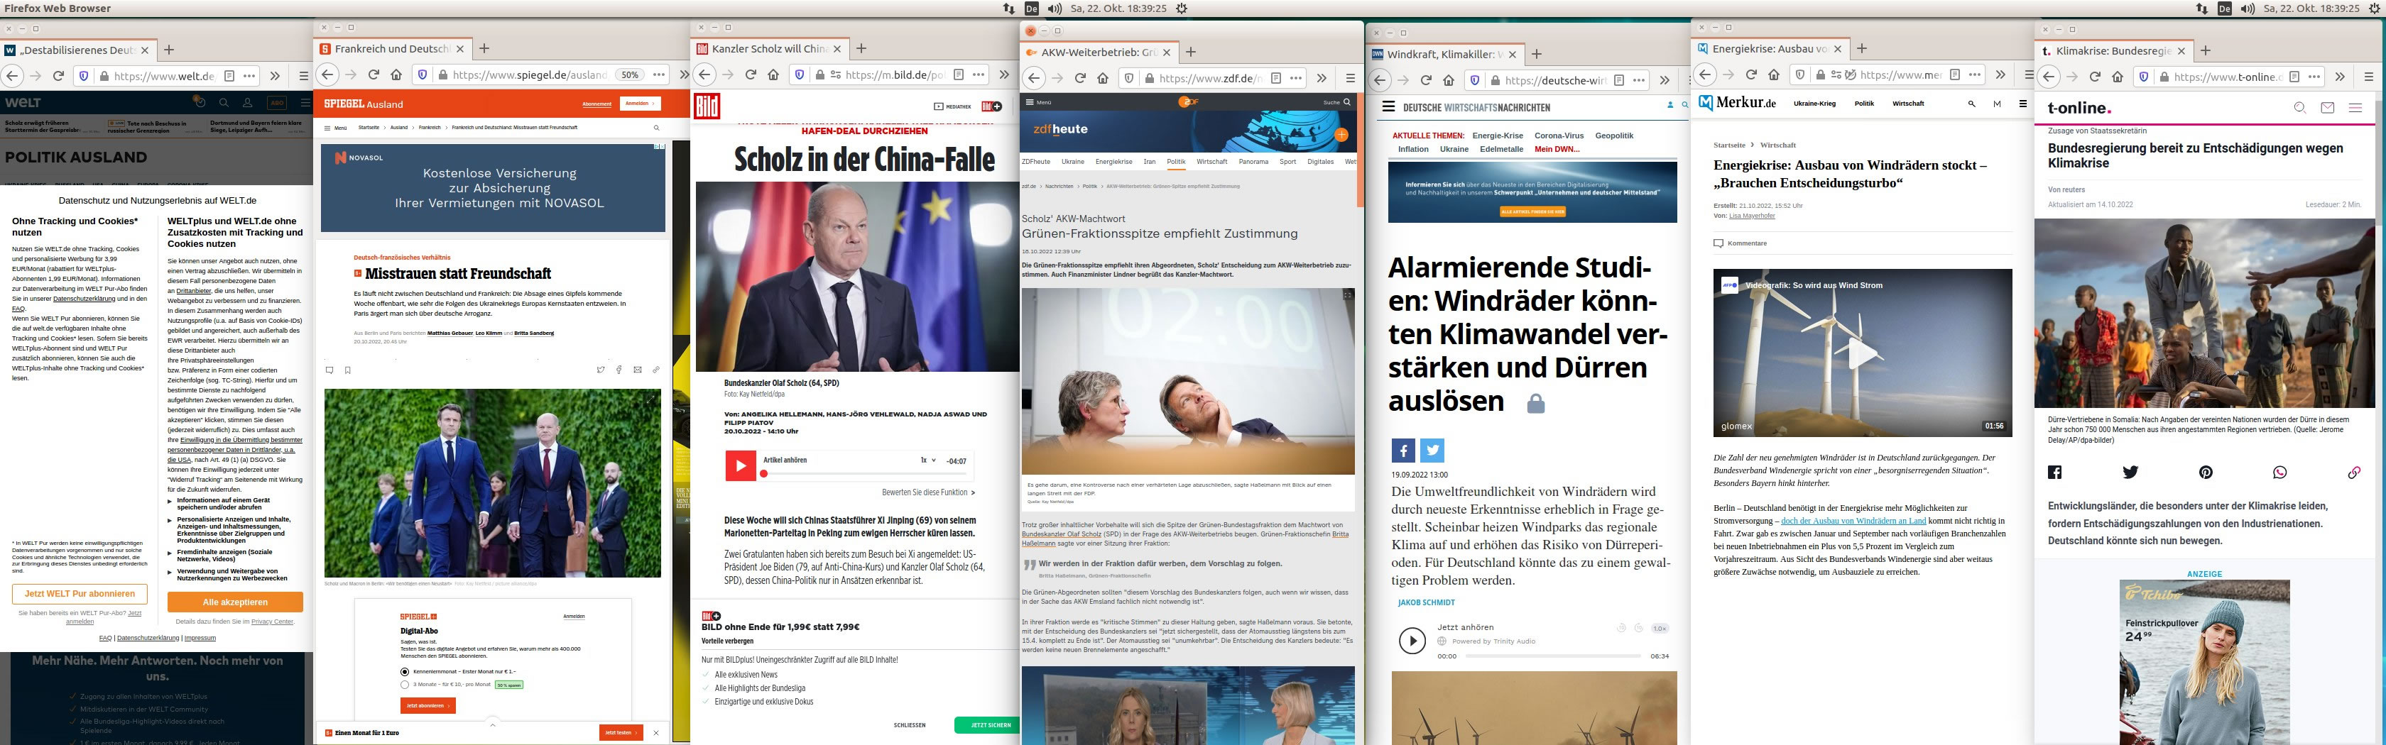Share the Spiegel article on Facebook
This screenshot has height=745, width=2386.
[620, 369]
